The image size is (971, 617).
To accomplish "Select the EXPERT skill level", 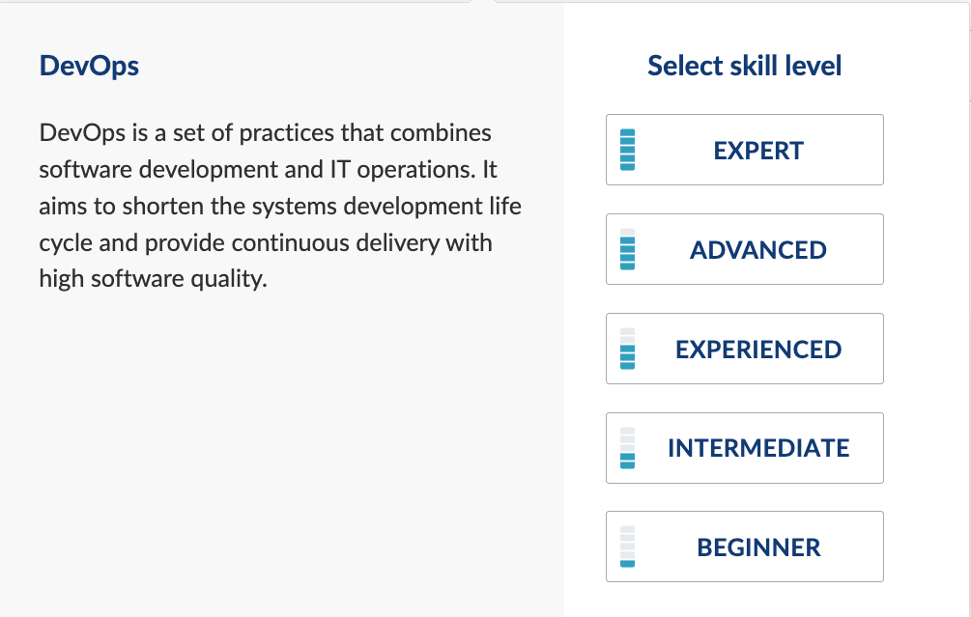I will [x=744, y=150].
